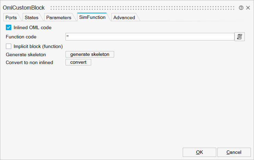Click the Function code label

click(21, 37)
